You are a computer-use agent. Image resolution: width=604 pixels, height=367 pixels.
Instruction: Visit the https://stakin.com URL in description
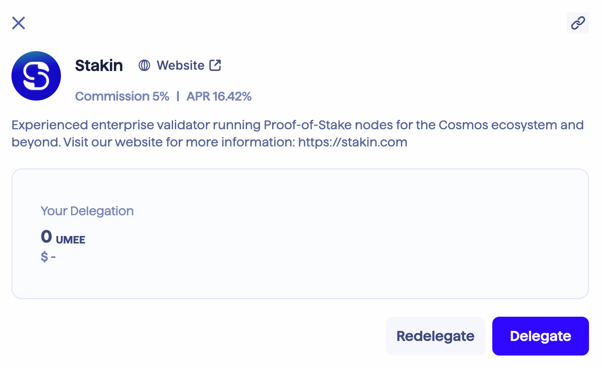(x=353, y=142)
